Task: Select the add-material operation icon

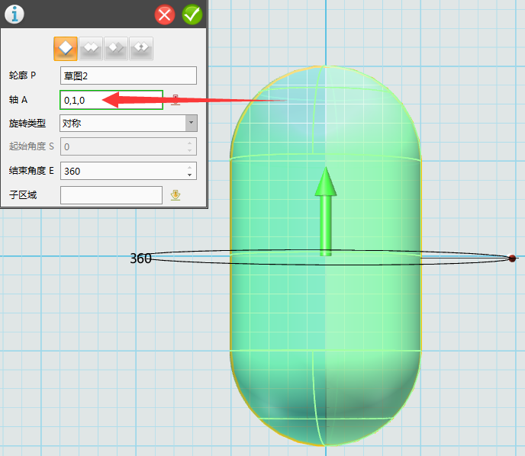Action: pos(91,49)
